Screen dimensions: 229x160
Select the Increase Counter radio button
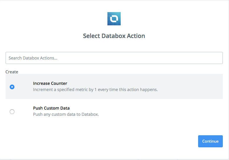point(12,87)
